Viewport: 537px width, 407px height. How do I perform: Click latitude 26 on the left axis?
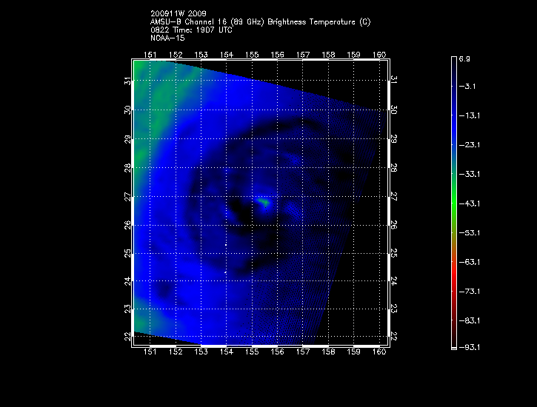tap(127, 225)
